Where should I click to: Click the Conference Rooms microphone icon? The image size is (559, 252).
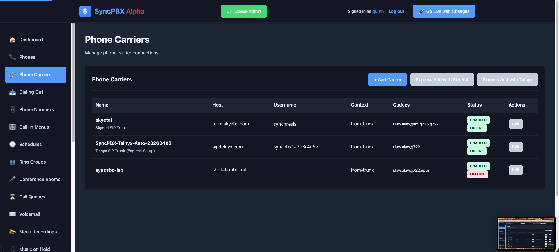point(13,179)
